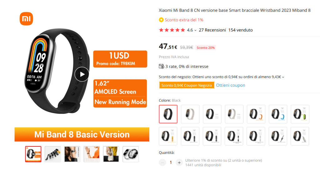
Task: Open the 27 Recensioni reviews link
Action: coord(212,30)
